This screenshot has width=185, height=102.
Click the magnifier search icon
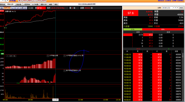[5, 1]
